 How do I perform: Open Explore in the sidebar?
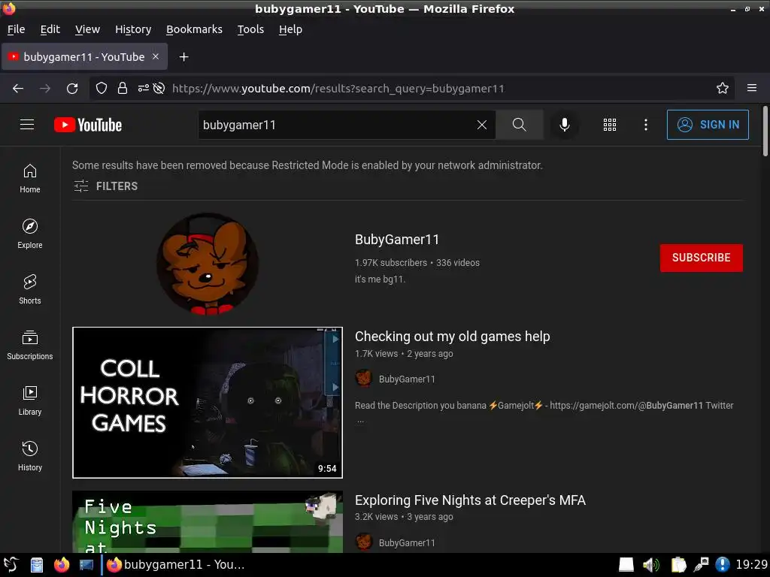(x=30, y=234)
